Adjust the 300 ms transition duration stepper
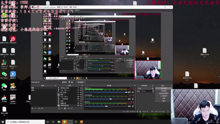 click(x=153, y=91)
